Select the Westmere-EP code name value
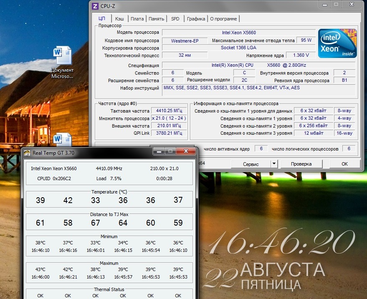The height and width of the screenshot is (299, 367). pyautogui.click(x=185, y=41)
